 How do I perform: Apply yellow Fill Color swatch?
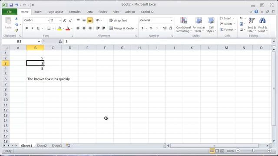click(60, 28)
